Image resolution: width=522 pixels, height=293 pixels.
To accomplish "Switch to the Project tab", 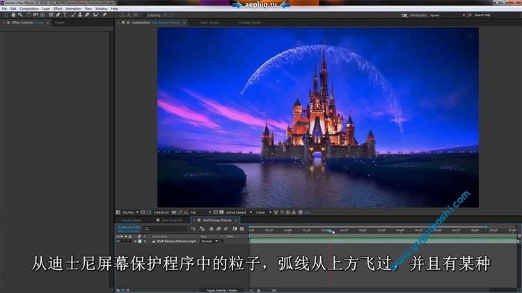I will 60,23.
